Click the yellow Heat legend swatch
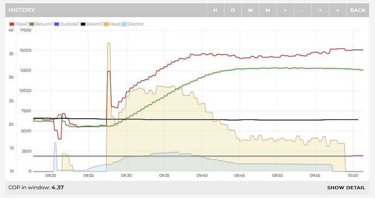The height and width of the screenshot is (198, 375). 106,24
